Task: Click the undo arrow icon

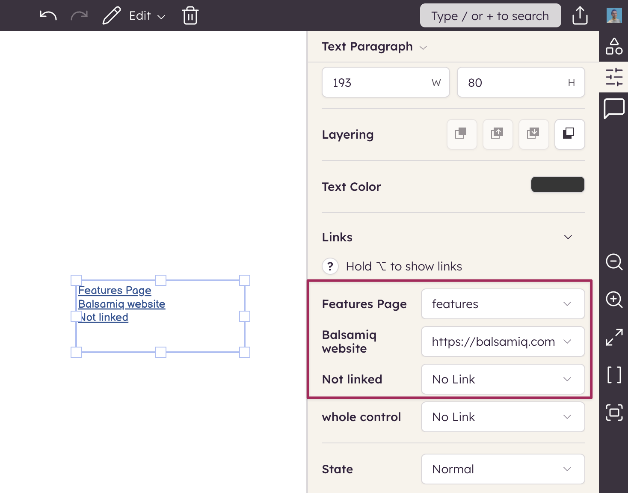Action: (x=48, y=16)
